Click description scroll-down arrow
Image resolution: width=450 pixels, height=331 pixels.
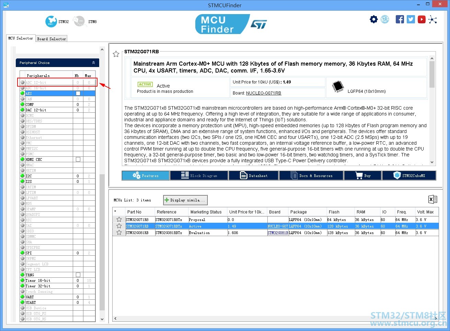pyautogui.click(x=432, y=162)
